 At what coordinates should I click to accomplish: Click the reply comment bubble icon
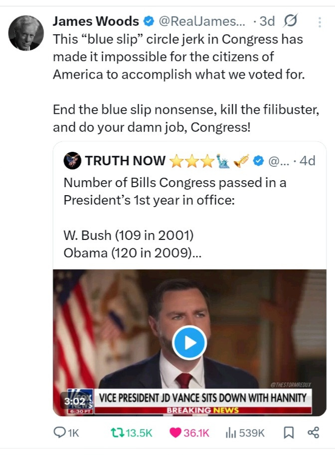click(59, 433)
